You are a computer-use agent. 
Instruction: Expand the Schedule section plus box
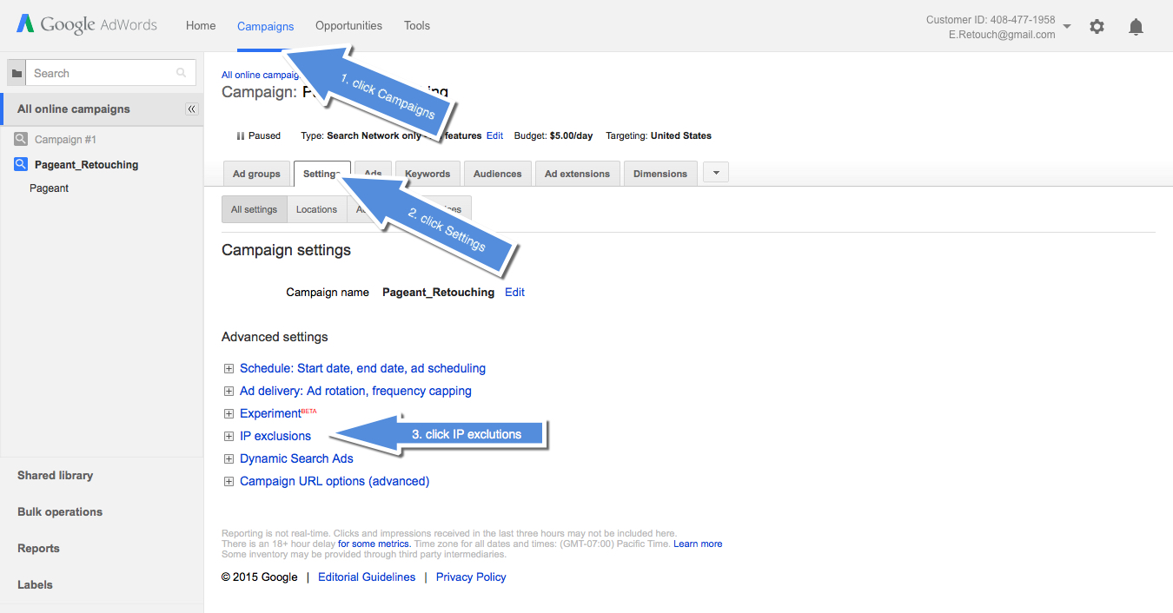[x=229, y=368]
